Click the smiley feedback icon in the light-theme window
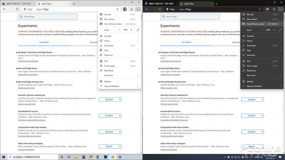Image resolution: width=285 pixels, height=160 pixels. [132, 9]
